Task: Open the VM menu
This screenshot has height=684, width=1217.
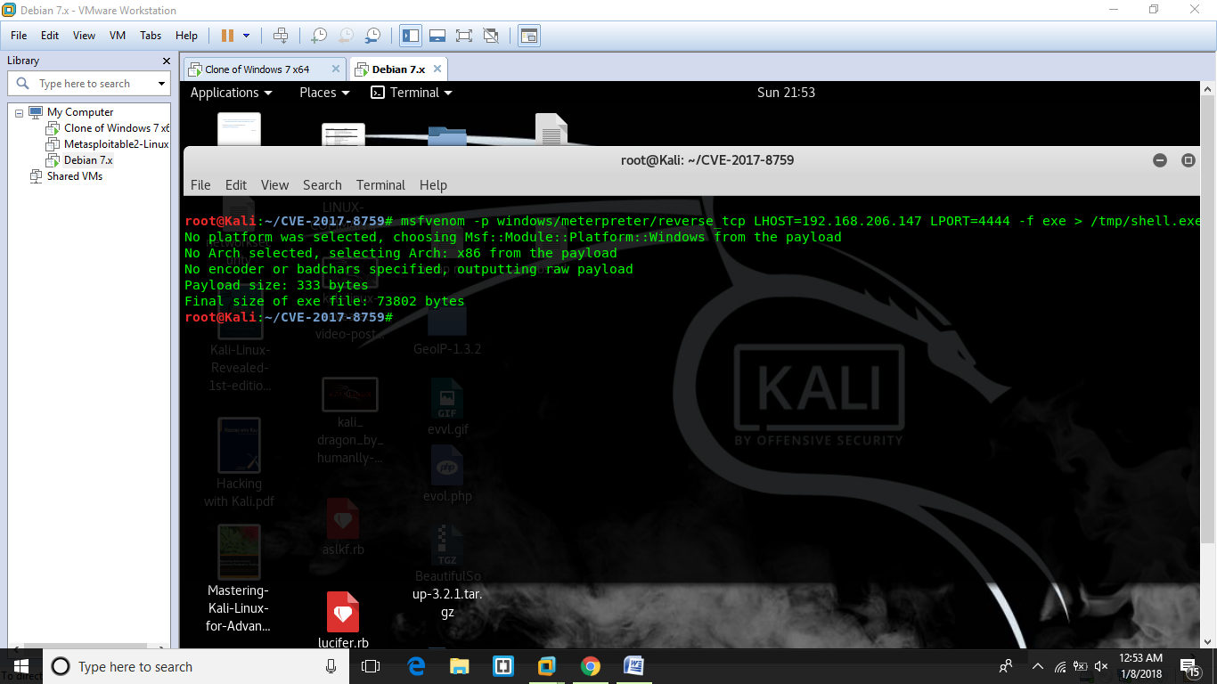Action: coord(118,36)
